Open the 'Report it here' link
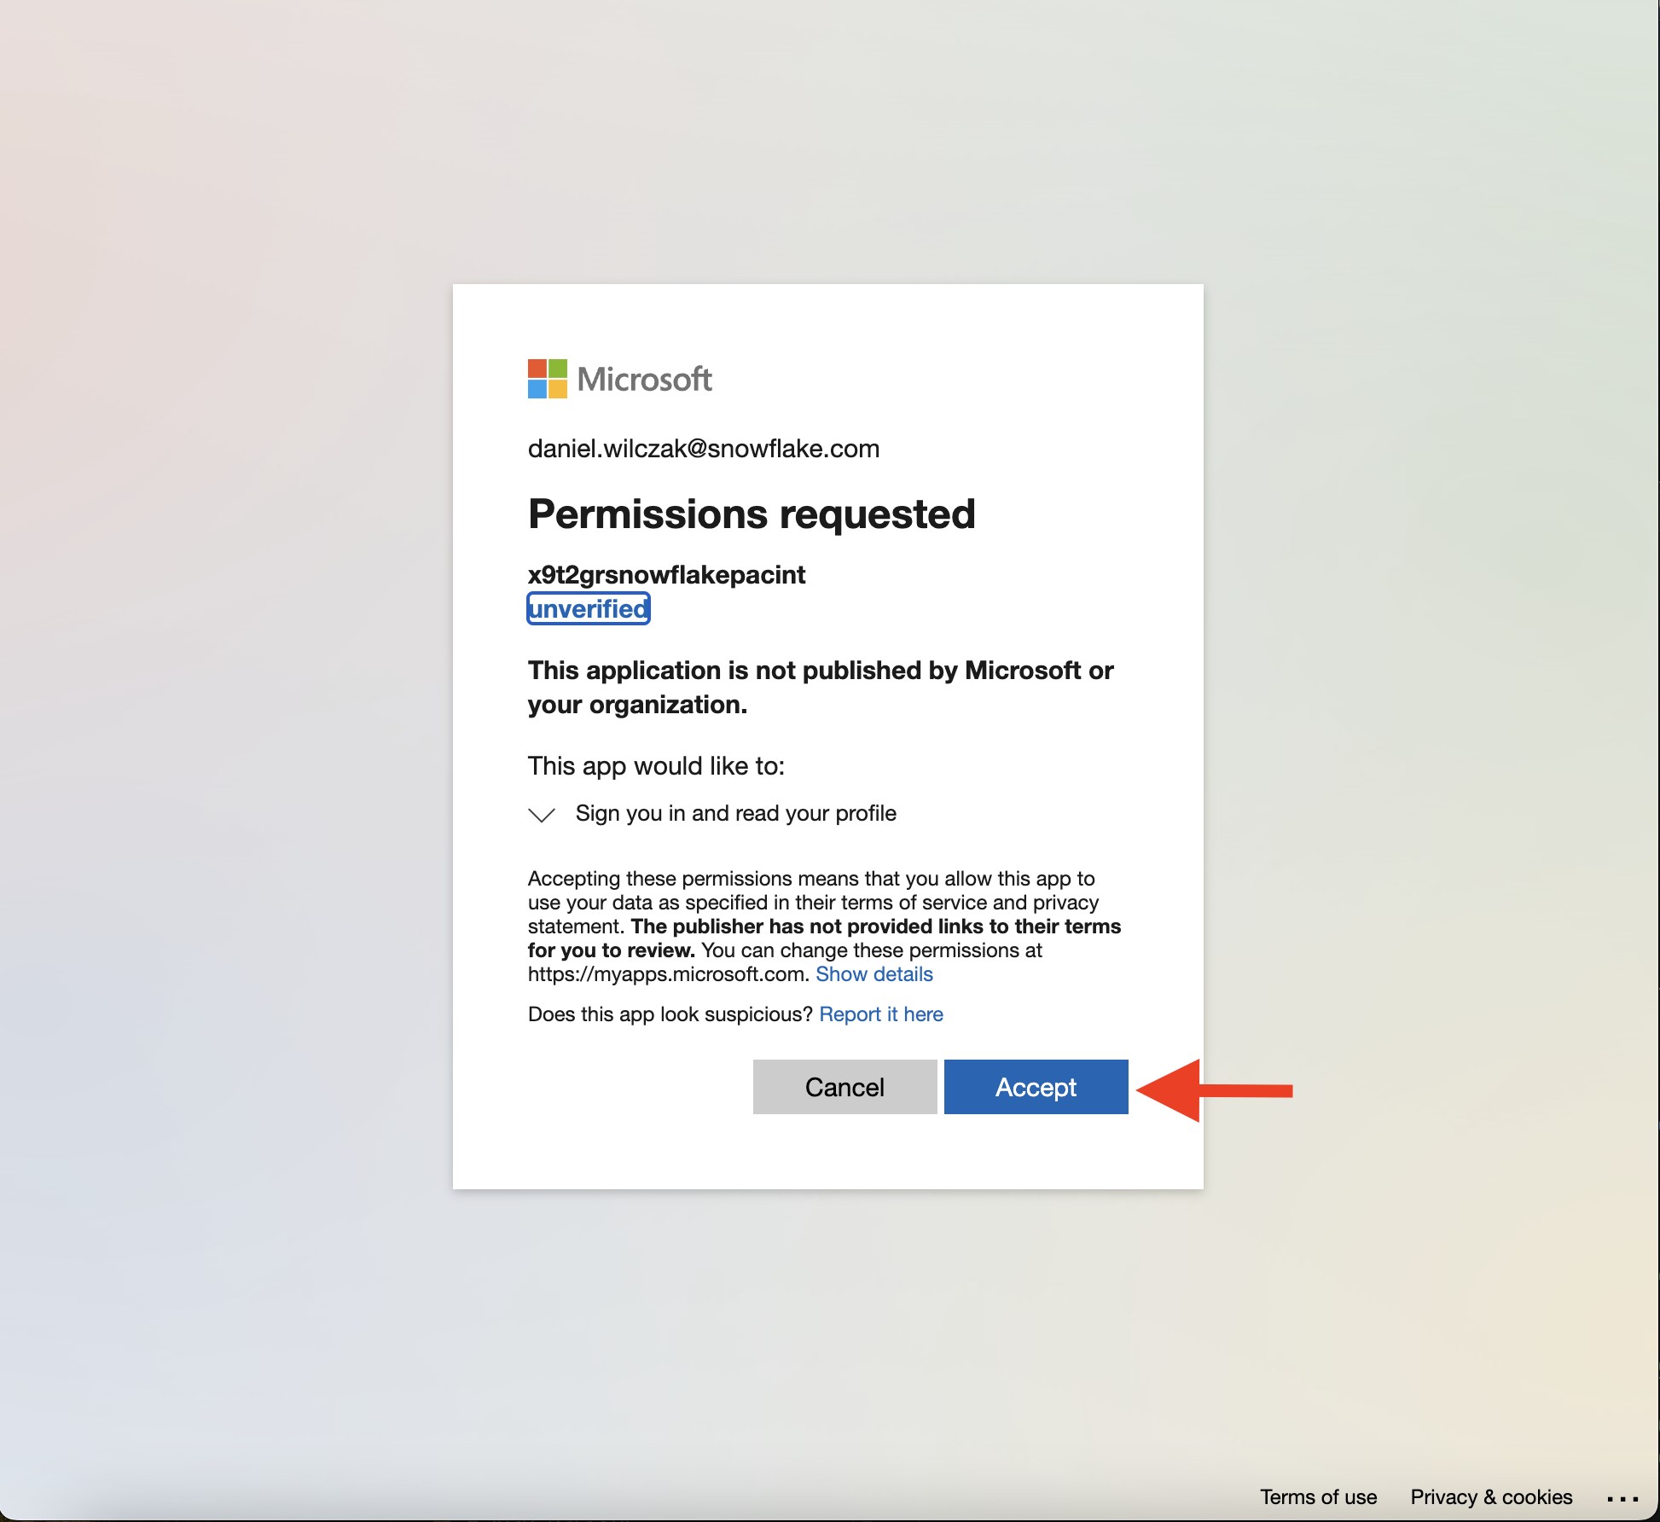The height and width of the screenshot is (1522, 1660). point(881,1014)
